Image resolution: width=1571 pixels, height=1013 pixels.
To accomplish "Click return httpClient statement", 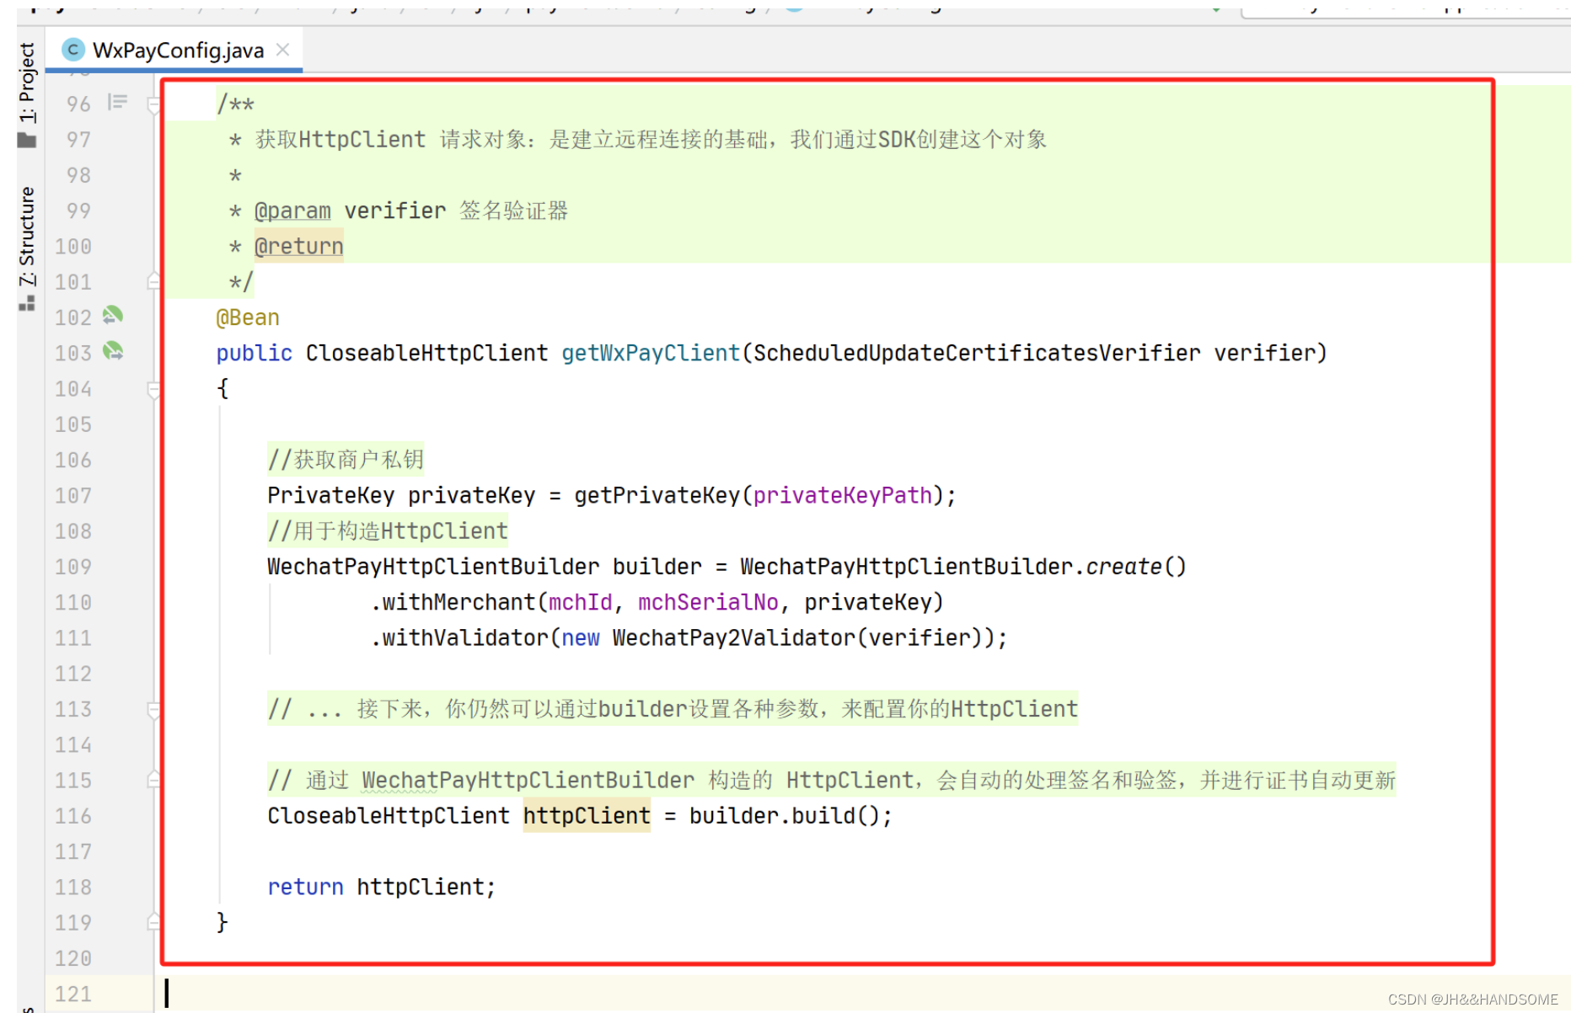I will tap(381, 887).
